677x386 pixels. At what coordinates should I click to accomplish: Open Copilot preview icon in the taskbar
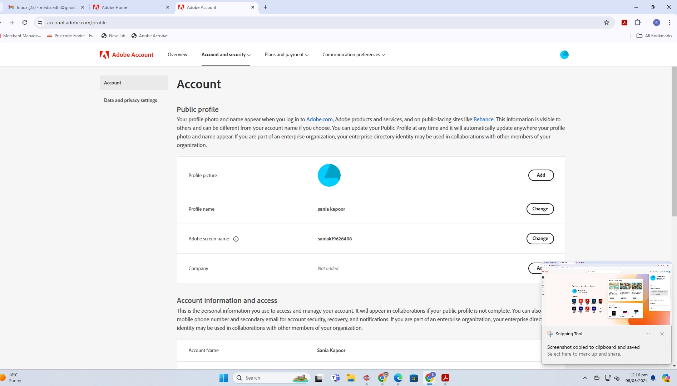coord(666,378)
